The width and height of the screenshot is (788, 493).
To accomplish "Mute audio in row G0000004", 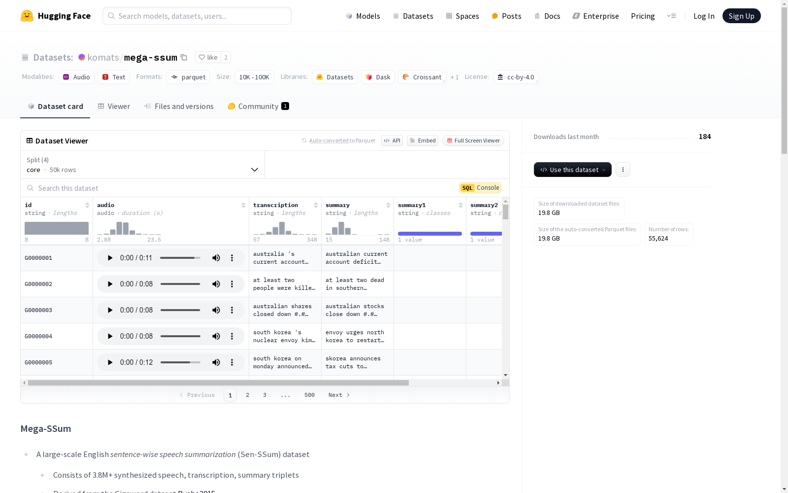I will pos(216,336).
